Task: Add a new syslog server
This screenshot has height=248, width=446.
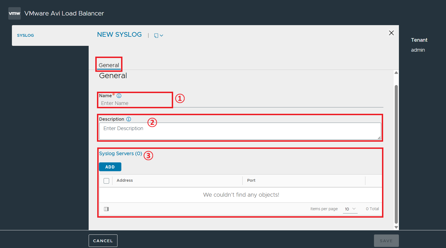Action: [110, 167]
